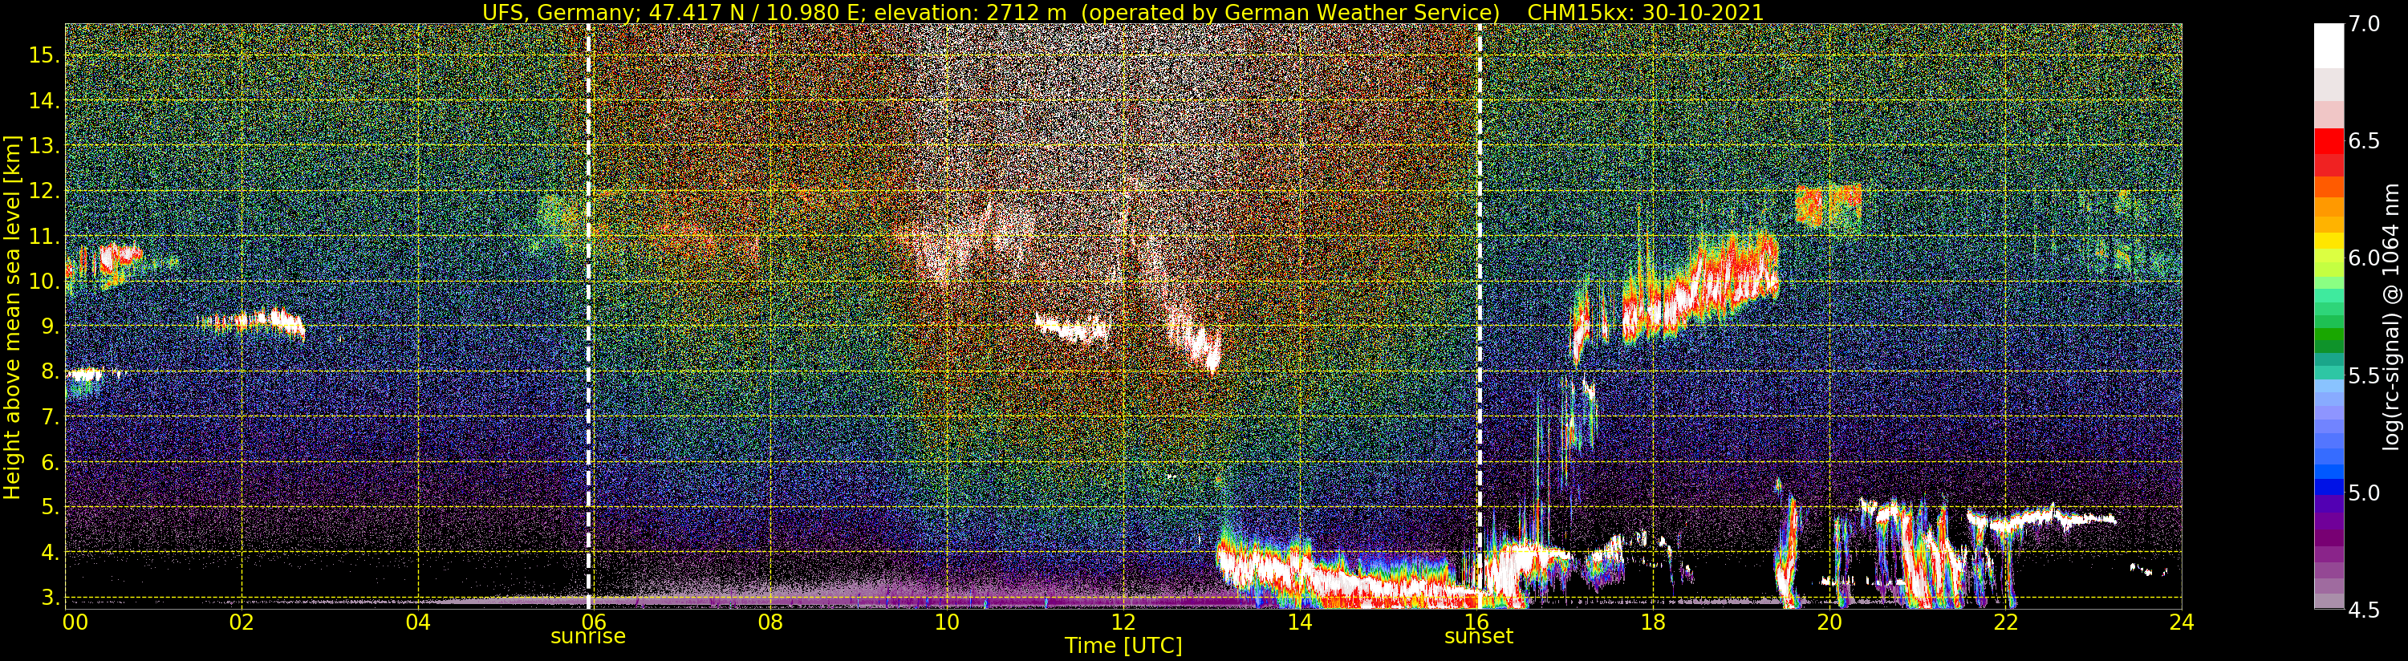This screenshot has height=661, width=2408.
Task: Click the colorbar 7.0 value label
Action: 2365,24
